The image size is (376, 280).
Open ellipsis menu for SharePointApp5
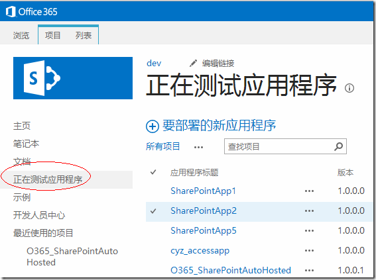click(309, 231)
